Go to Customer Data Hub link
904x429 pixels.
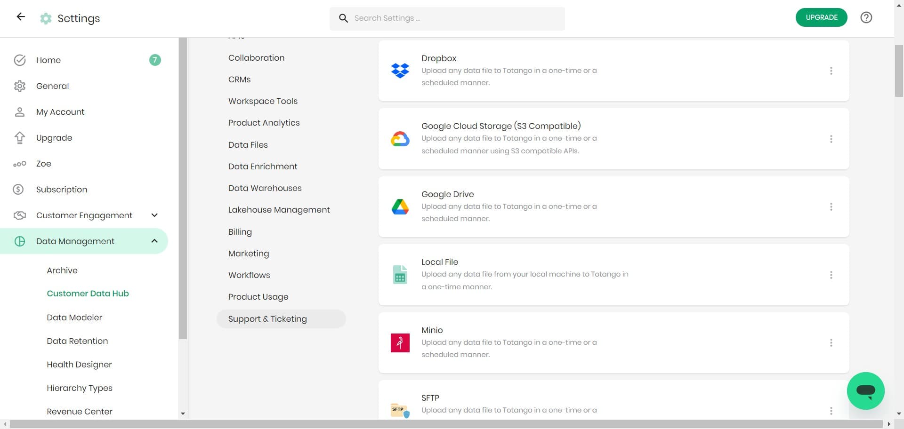tap(88, 294)
